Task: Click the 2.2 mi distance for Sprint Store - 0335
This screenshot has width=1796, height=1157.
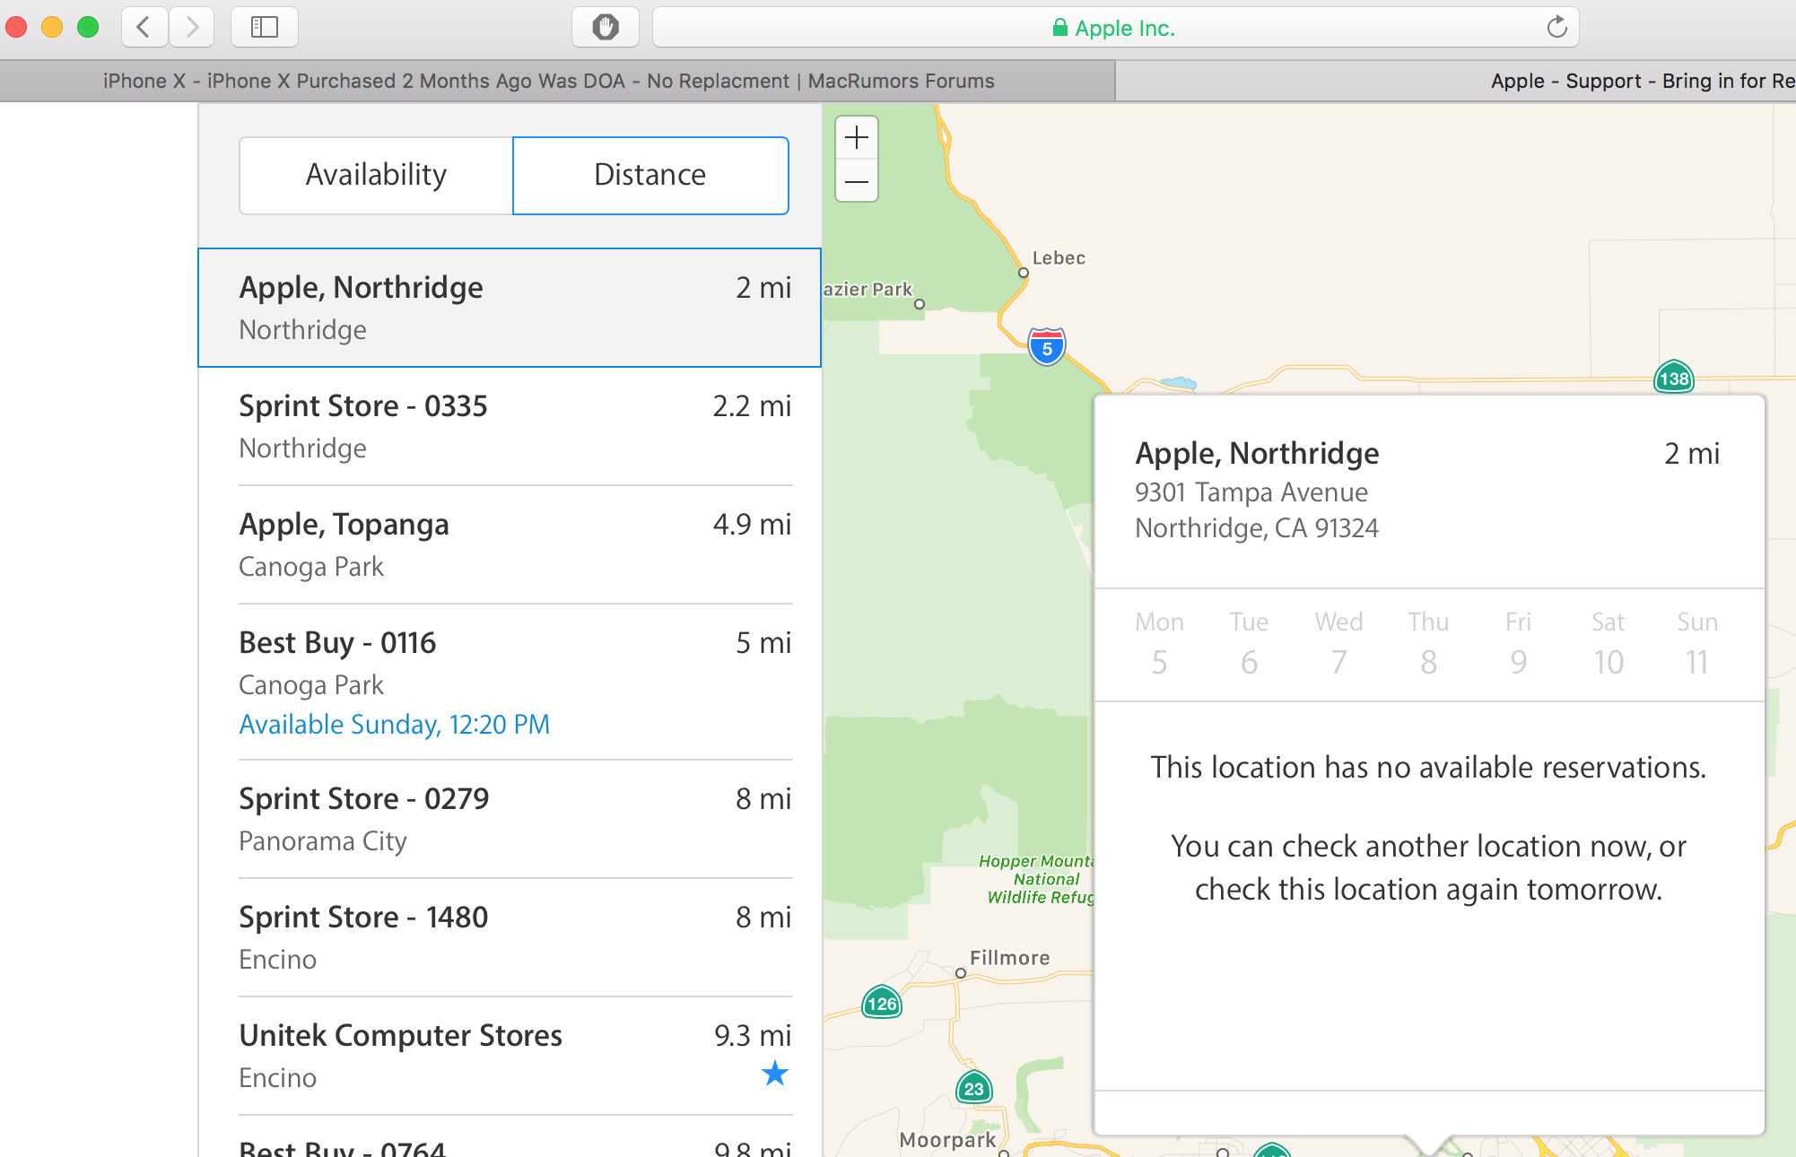Action: pyautogui.click(x=752, y=406)
